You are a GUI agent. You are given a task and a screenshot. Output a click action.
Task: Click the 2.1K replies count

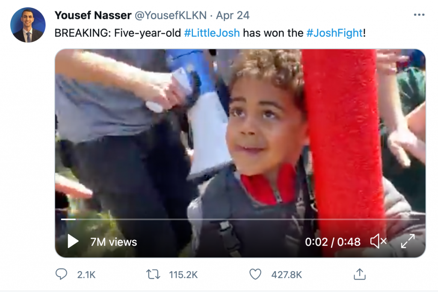pos(86,274)
